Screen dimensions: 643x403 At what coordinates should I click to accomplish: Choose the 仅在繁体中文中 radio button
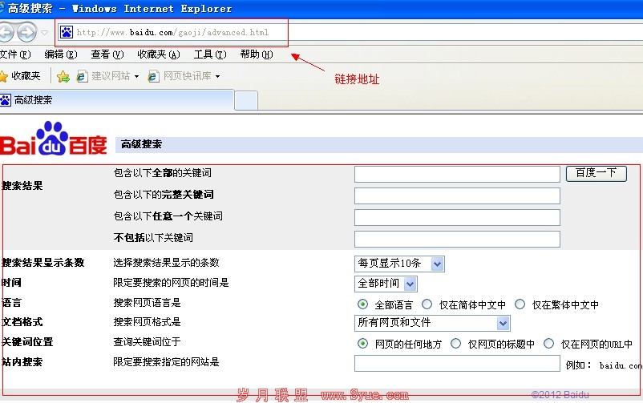[x=520, y=304]
